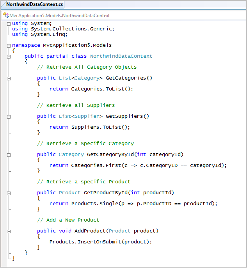Click the 'GetCategoryById' method name
The image size is (247, 268).
pos(110,154)
